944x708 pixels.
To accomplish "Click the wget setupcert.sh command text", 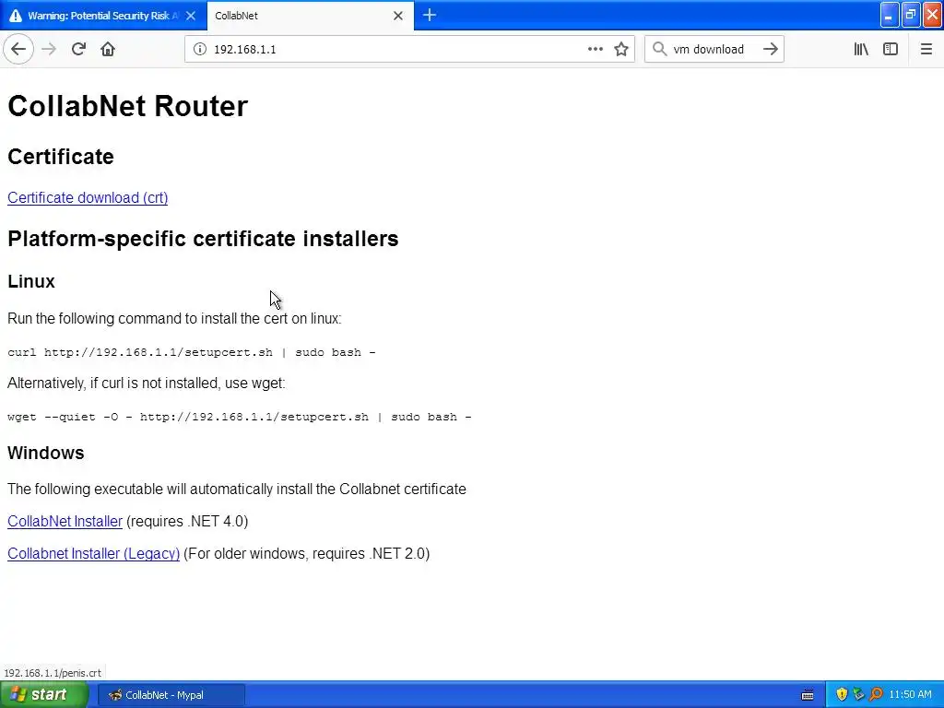I will tap(240, 417).
